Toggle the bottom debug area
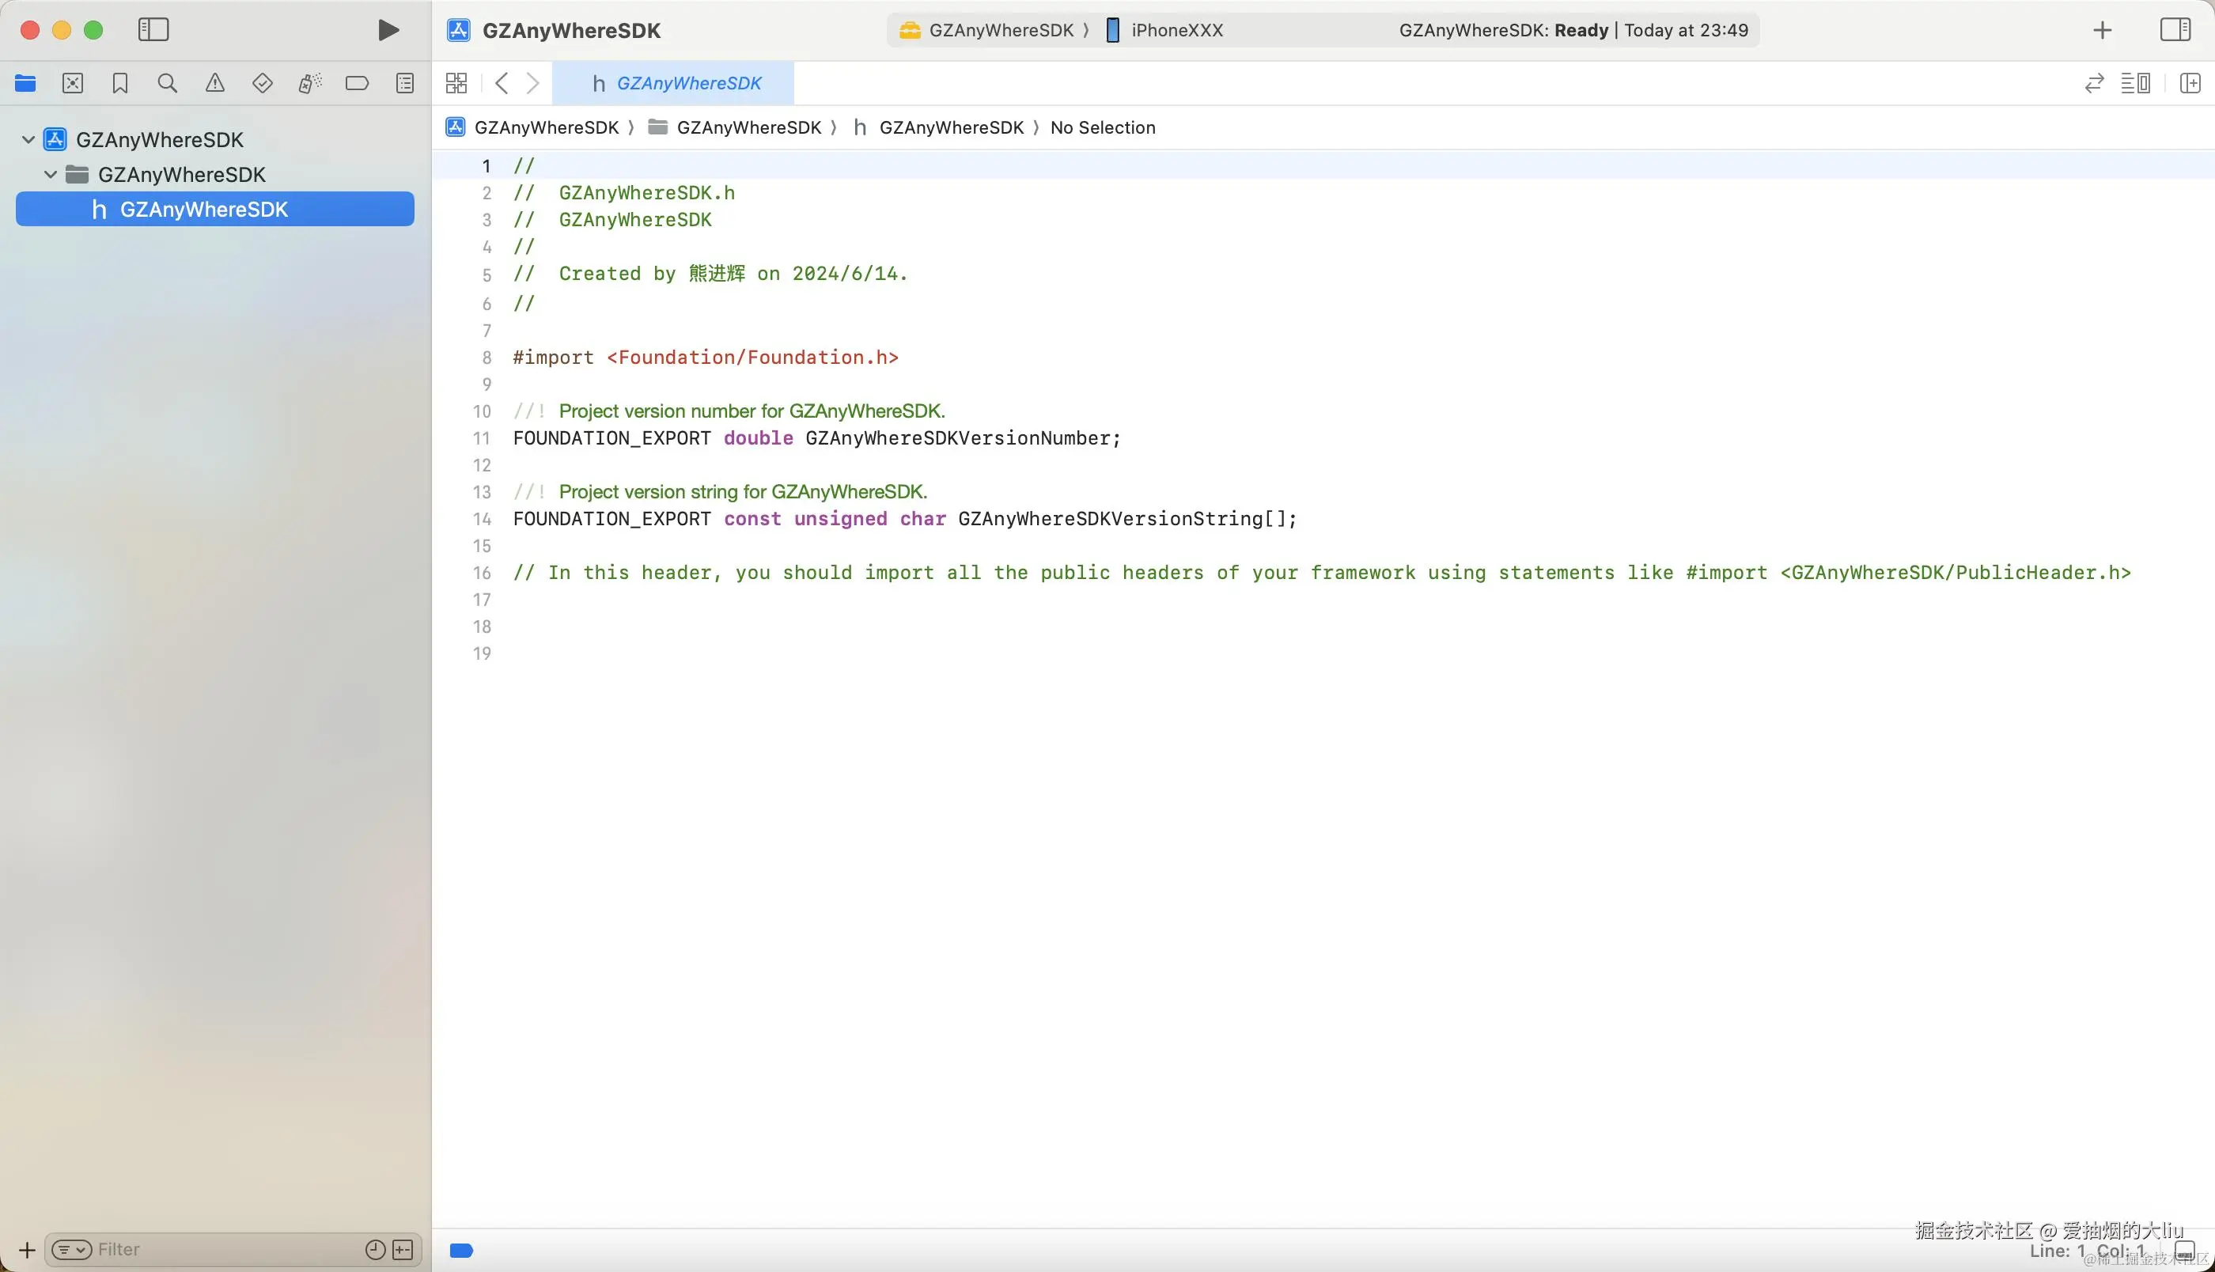 click(x=2184, y=1251)
